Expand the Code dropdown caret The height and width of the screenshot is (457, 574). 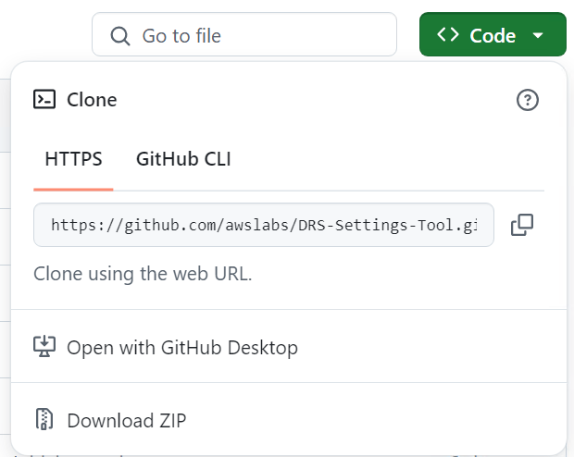tap(538, 35)
